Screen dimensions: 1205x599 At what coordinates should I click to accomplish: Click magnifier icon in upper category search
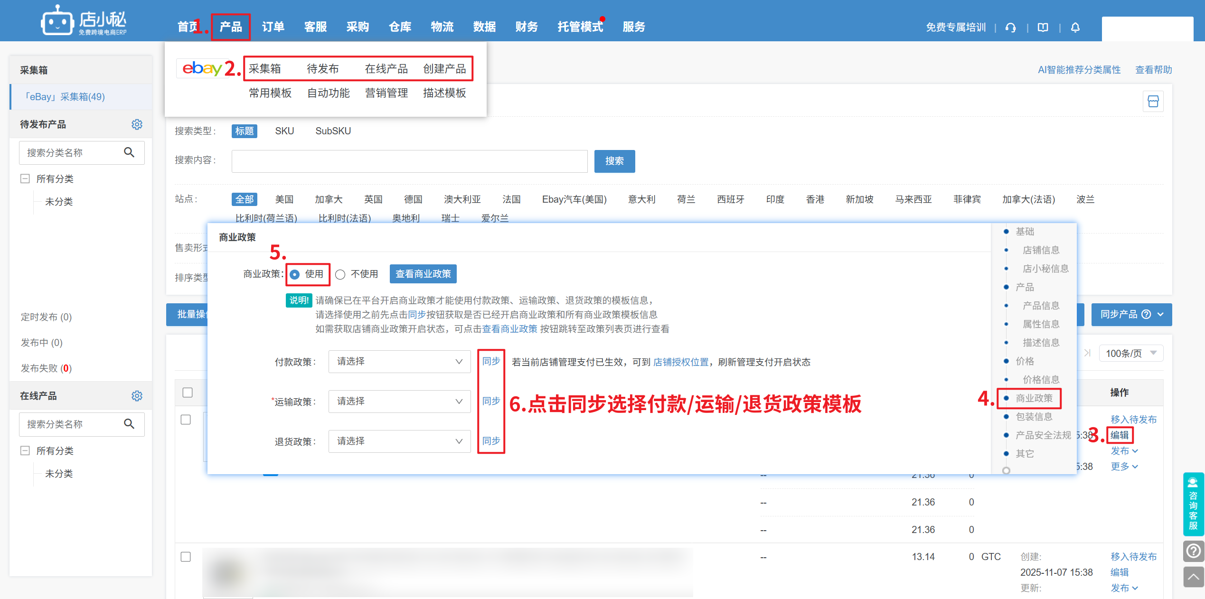click(129, 152)
